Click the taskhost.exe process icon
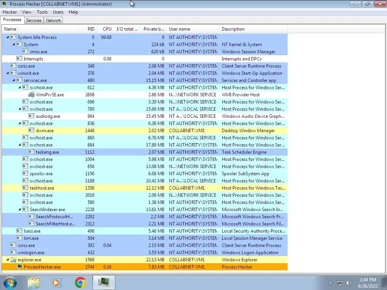This screenshot has width=387, height=290. pyautogui.click(x=25, y=188)
